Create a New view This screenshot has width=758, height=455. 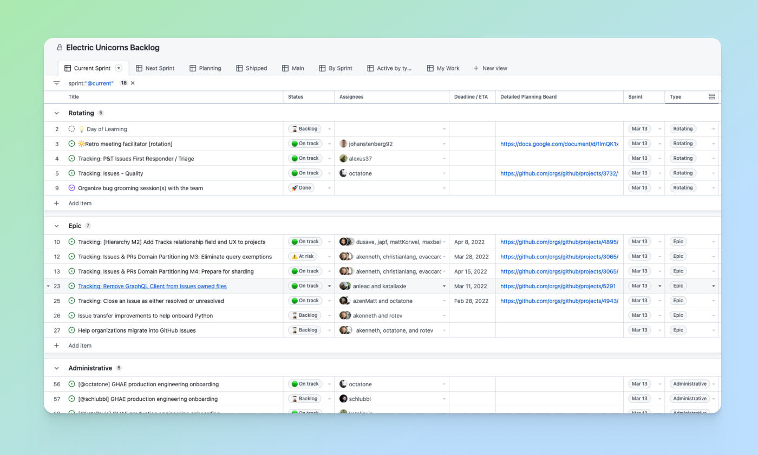(490, 68)
